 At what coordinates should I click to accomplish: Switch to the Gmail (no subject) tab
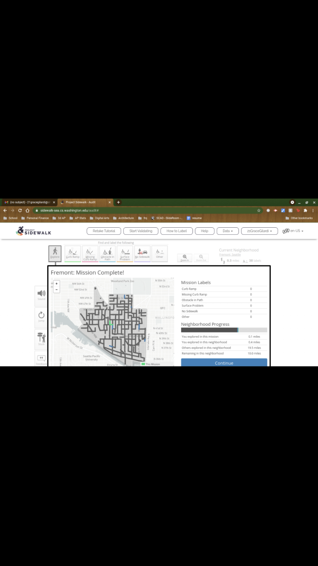point(29,202)
